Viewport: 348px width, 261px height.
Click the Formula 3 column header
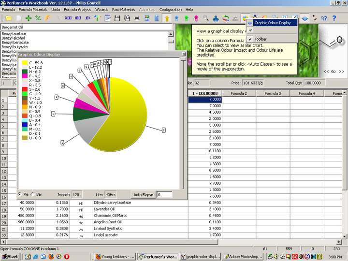(x=273, y=93)
